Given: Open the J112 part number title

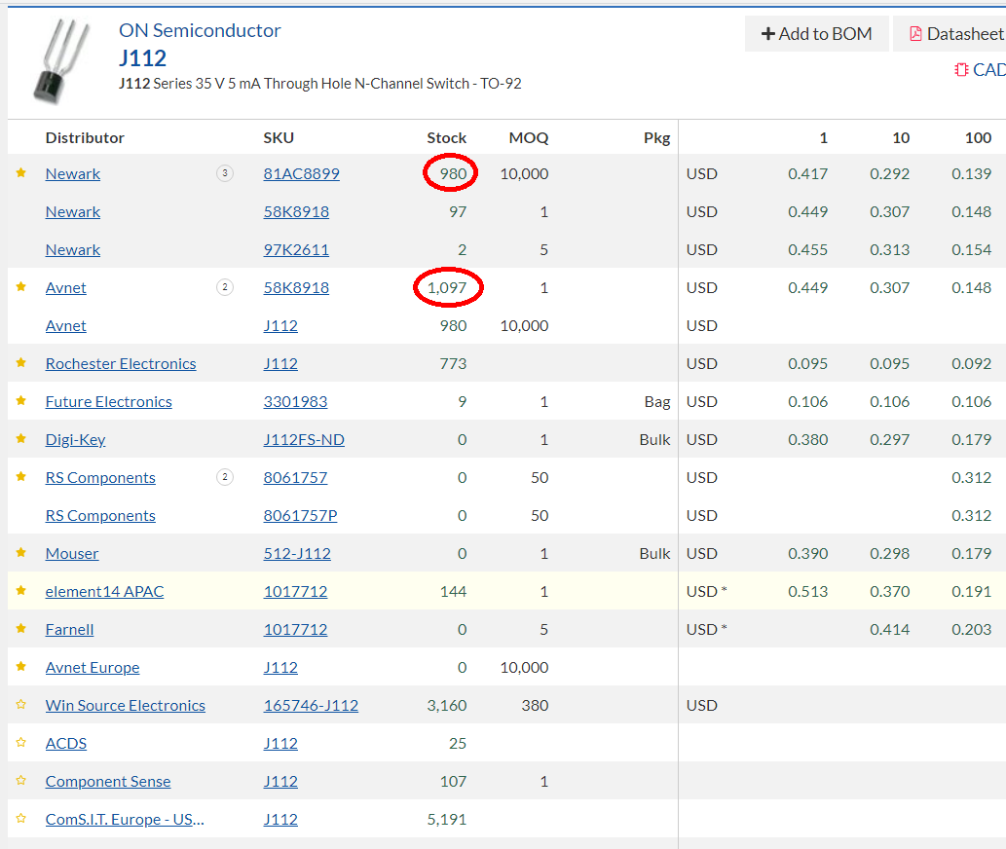Looking at the screenshot, I should pyautogui.click(x=142, y=58).
